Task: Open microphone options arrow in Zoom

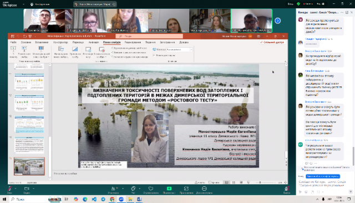Action: tap(16, 188)
